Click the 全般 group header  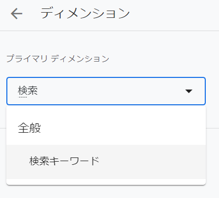tap(30, 128)
